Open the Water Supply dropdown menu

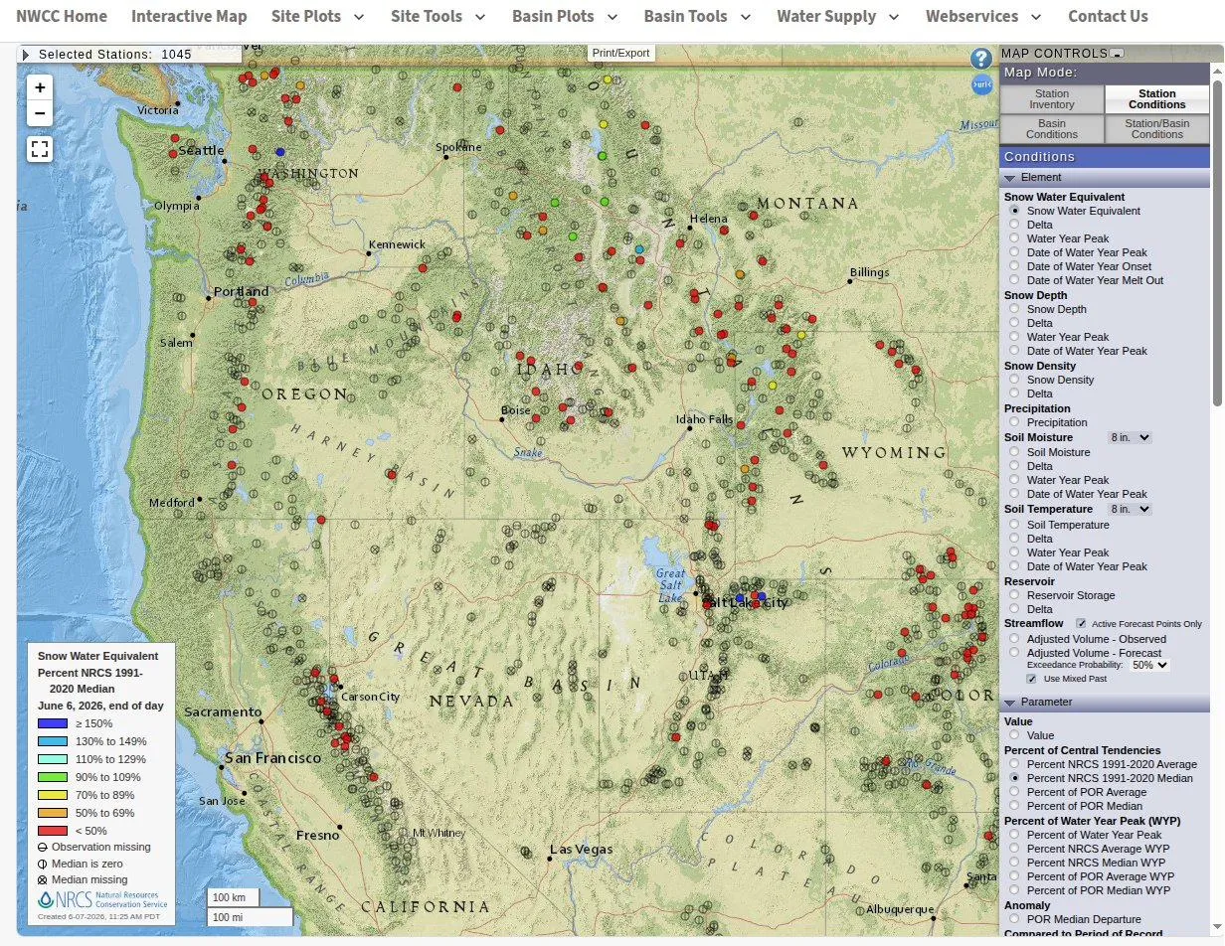[837, 17]
